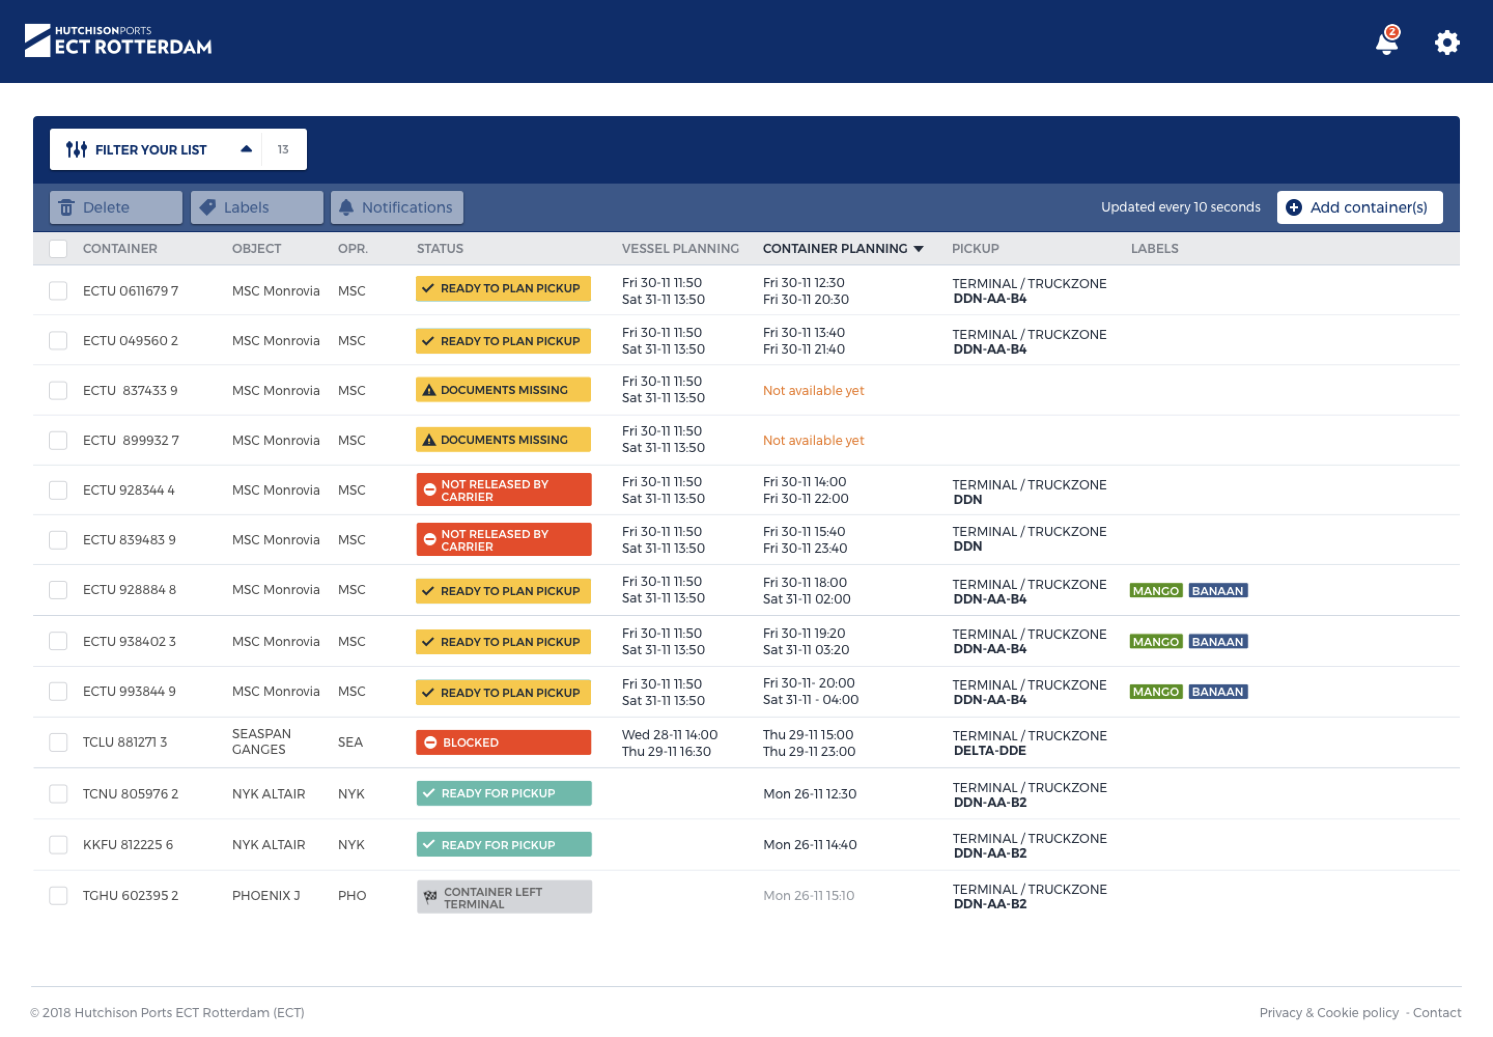Click the trash icon on Delete
This screenshot has width=1493, height=1037.
[x=66, y=207]
